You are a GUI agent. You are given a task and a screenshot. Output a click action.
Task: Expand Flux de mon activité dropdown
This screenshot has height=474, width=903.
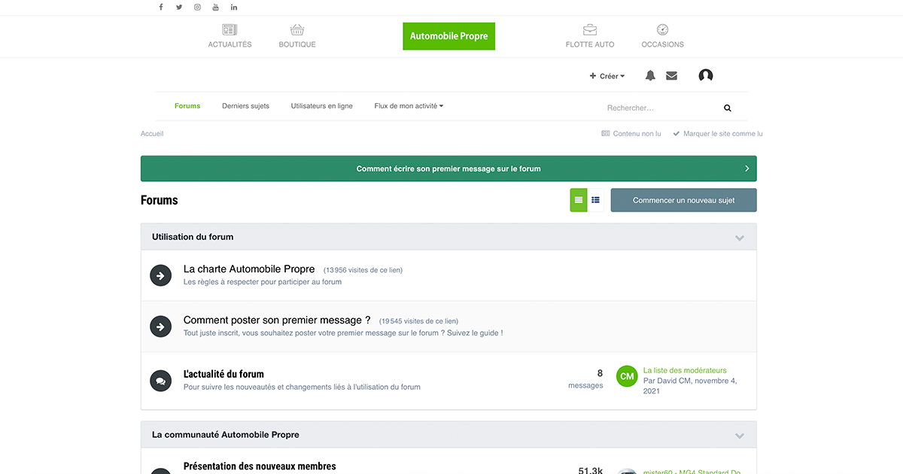click(409, 106)
